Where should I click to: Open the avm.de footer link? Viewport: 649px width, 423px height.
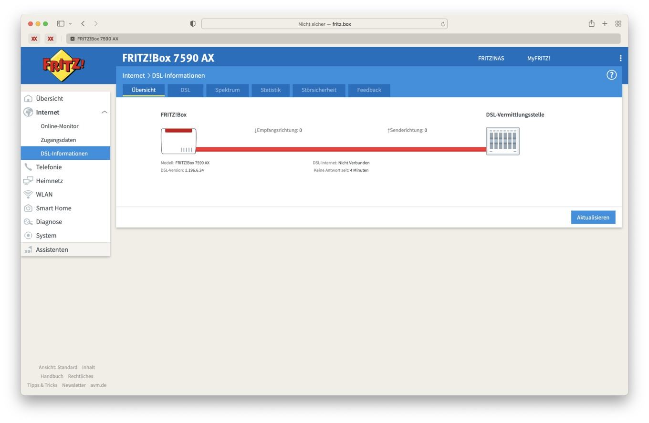click(x=98, y=385)
